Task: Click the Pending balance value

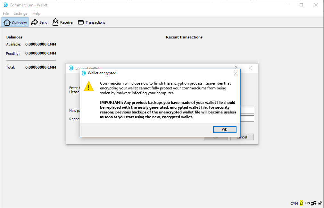Action: [41, 53]
